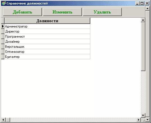
Task: Select the Оптимизатор row
Action: tap(47, 52)
